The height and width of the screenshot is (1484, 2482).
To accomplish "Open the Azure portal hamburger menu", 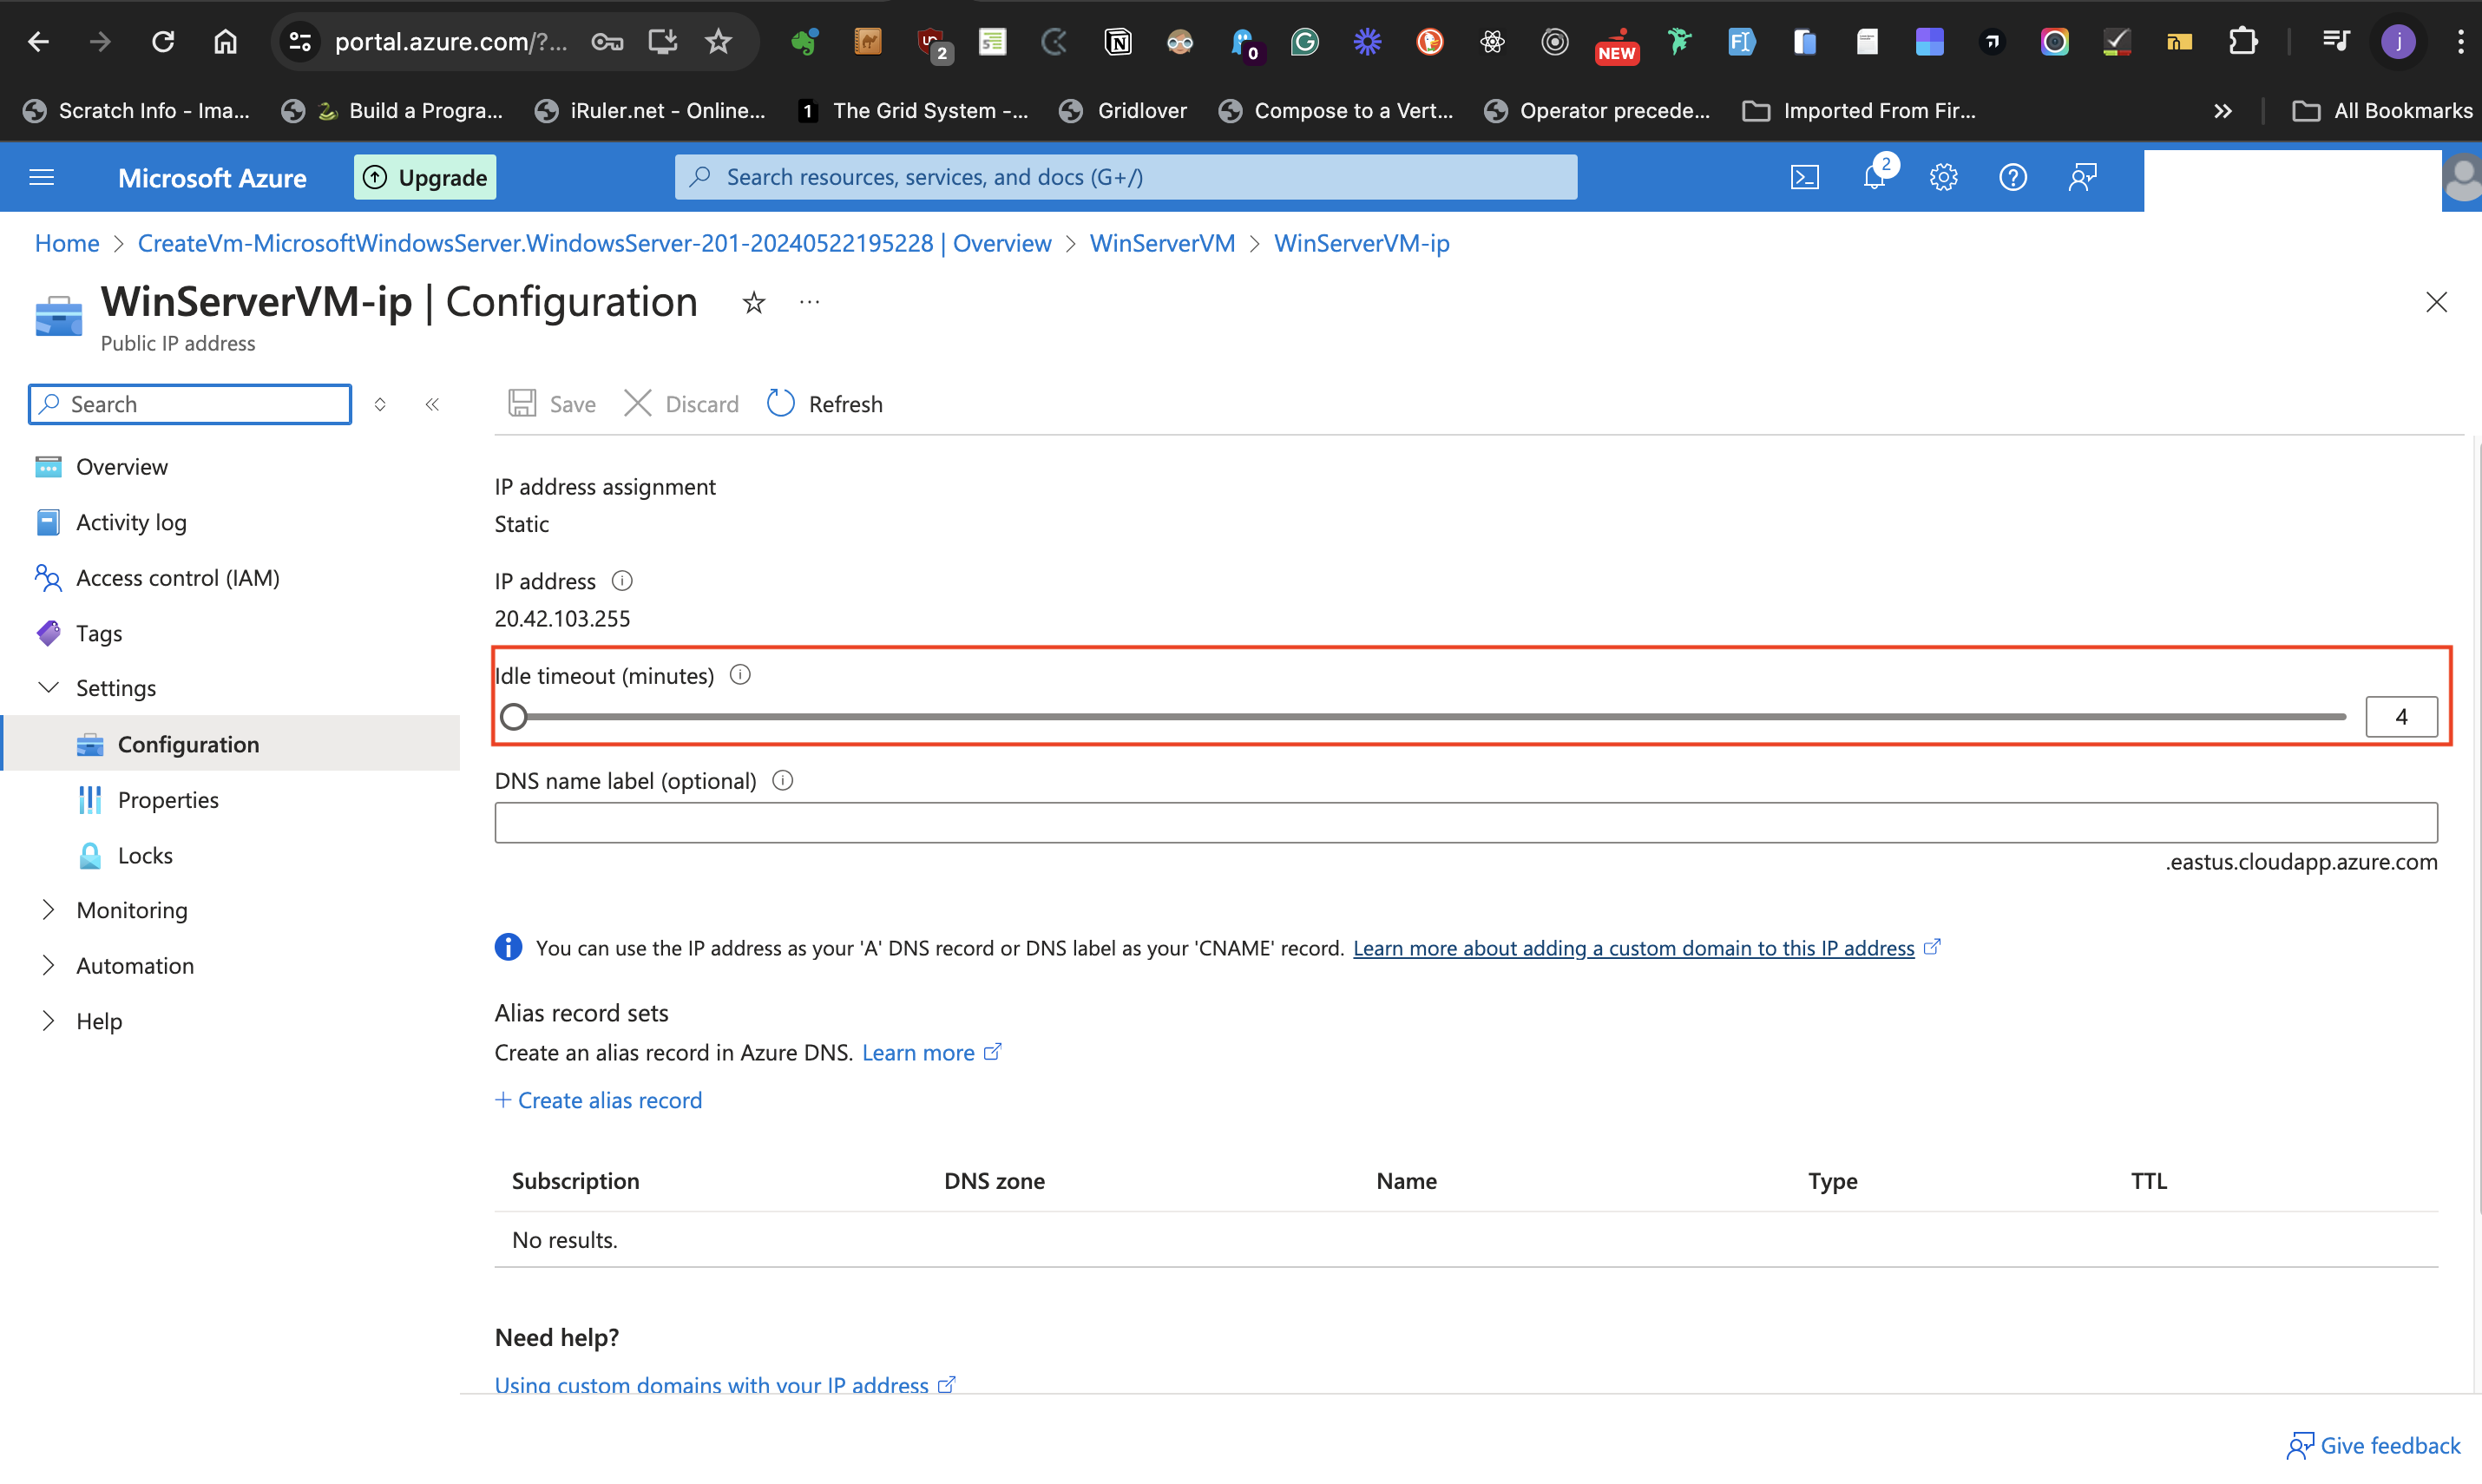I will pos(42,177).
